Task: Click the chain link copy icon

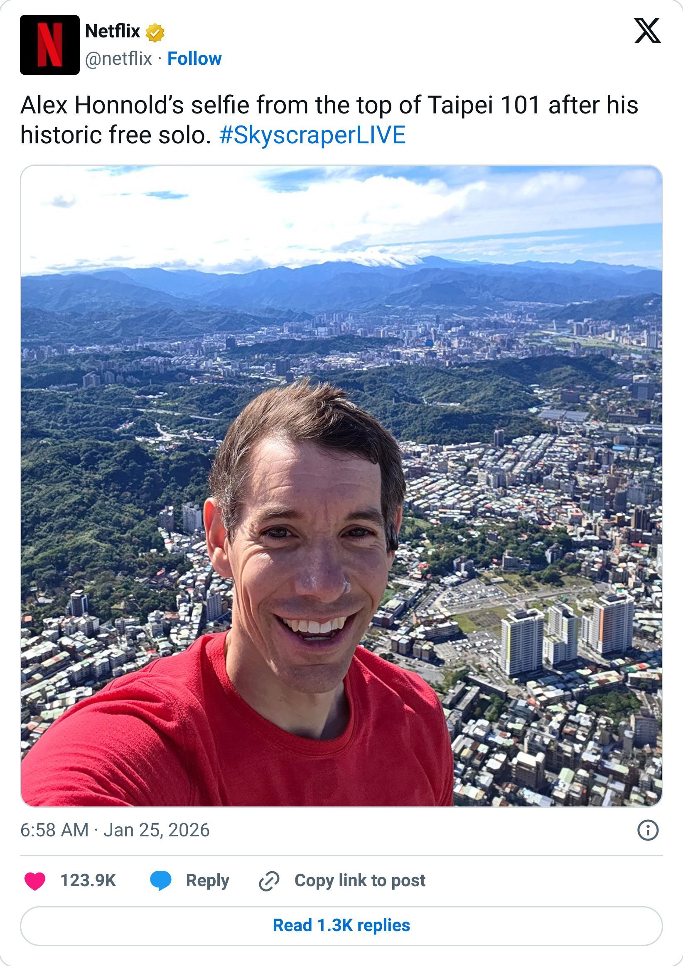Action: (269, 881)
